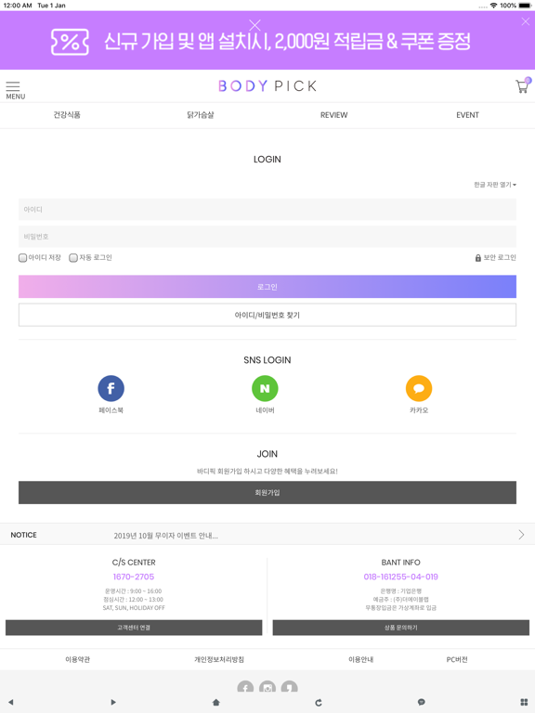Go to BODY PICK home via logo
This screenshot has width=535, height=713.
pyautogui.click(x=267, y=86)
